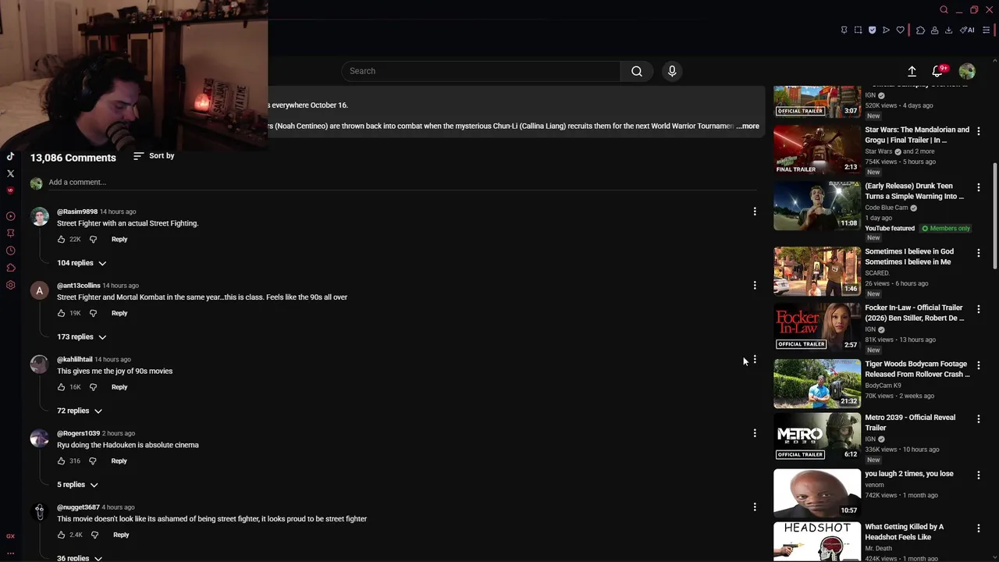Expand description with ...more
999x562 pixels.
(748, 126)
